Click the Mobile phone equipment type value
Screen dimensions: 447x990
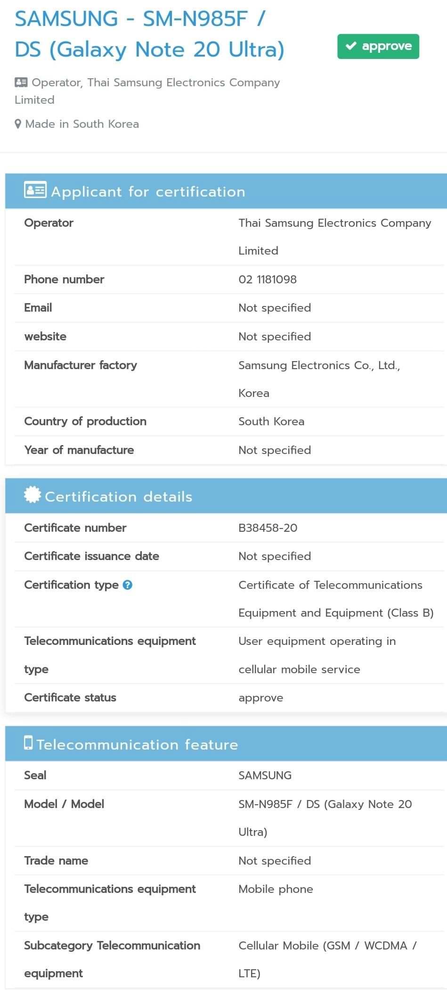[276, 889]
